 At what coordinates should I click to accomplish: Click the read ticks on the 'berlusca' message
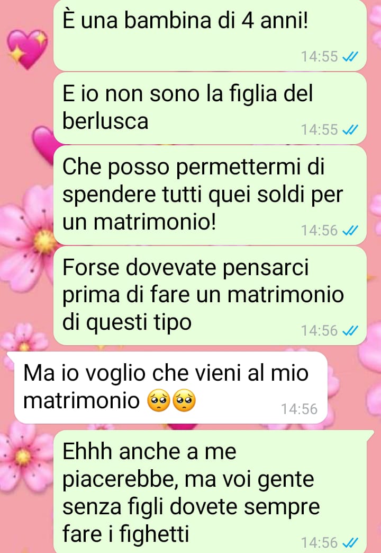pos(350,130)
